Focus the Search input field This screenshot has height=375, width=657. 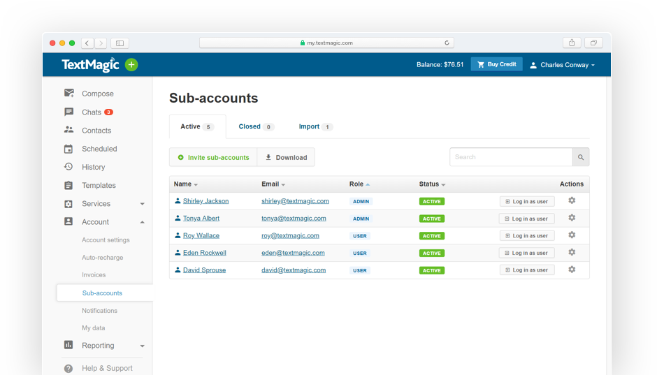click(511, 157)
